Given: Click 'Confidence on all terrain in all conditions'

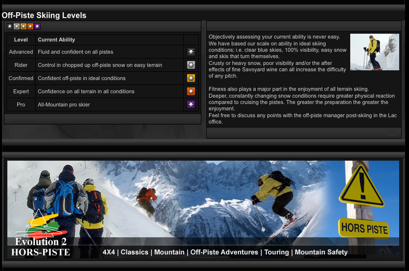Looking at the screenshot, I should 86,91.
